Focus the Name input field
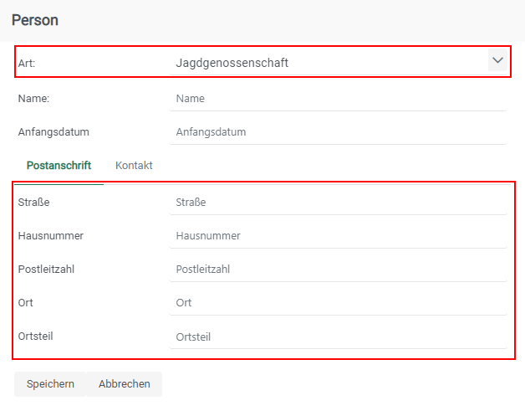Screen dimensions: 525x411 [x=338, y=99]
